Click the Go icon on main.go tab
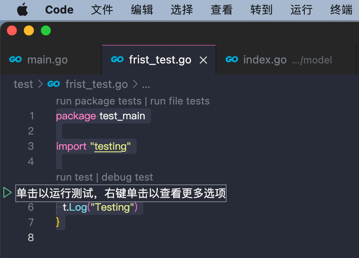 coord(15,60)
